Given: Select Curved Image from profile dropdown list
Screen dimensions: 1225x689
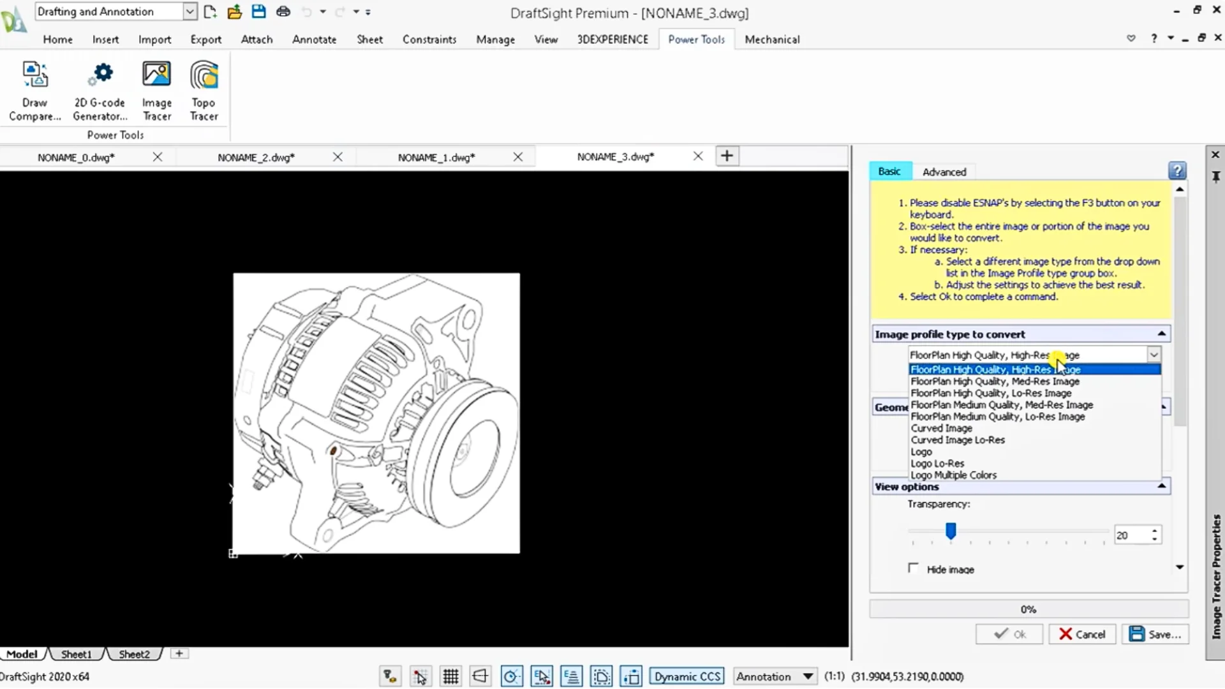Looking at the screenshot, I should pyautogui.click(x=942, y=428).
